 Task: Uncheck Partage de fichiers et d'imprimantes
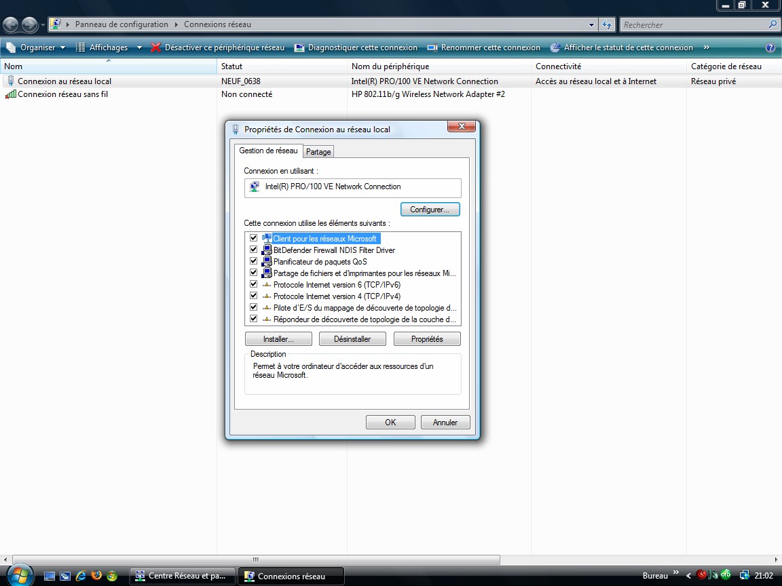pos(253,273)
